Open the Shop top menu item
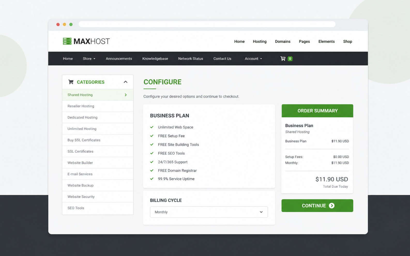Screen dimensions: 410x256 click(347, 41)
